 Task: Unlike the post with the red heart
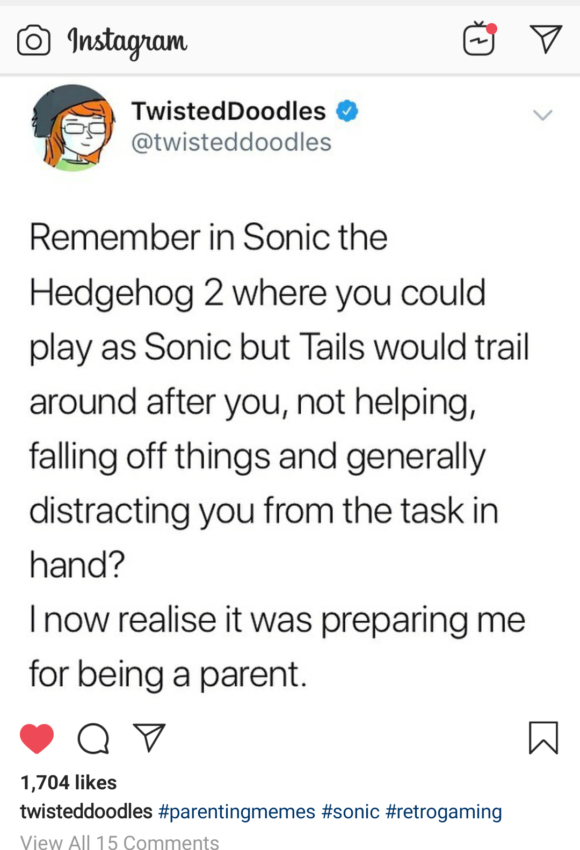[x=37, y=738]
